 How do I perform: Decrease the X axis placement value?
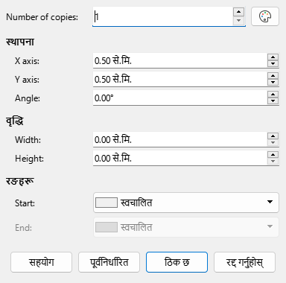(x=273, y=64)
